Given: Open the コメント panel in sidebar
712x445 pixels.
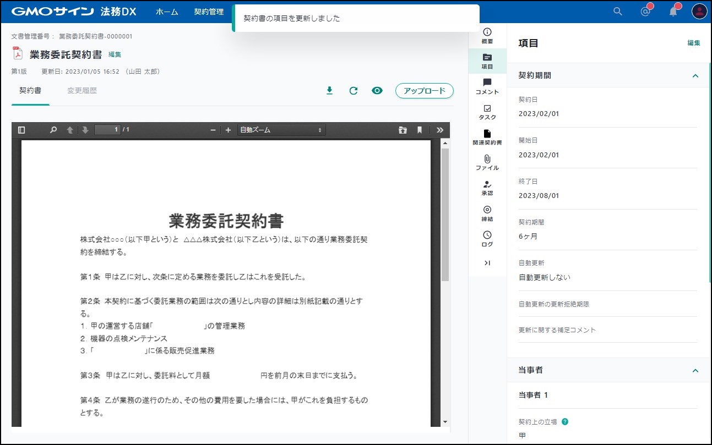Looking at the screenshot, I should click(x=487, y=86).
